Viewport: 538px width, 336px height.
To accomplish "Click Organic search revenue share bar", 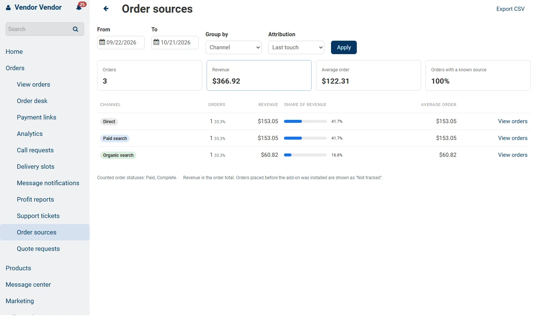I will (x=305, y=155).
